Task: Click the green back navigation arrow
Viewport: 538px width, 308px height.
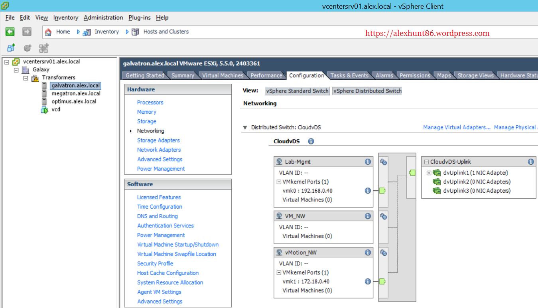Action: [x=10, y=32]
